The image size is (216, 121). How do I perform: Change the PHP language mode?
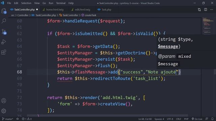click(x=186, y=119)
